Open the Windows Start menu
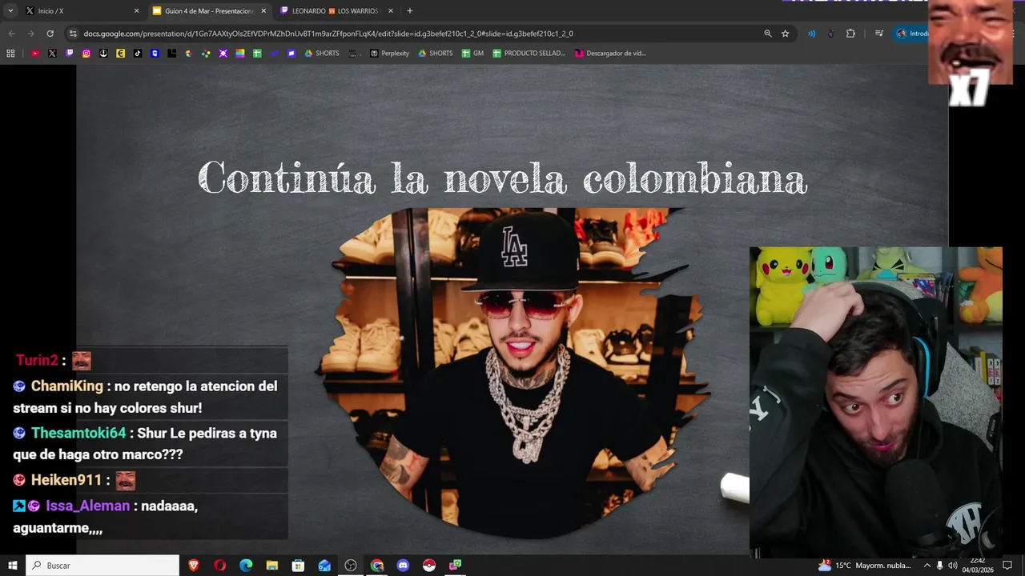The width and height of the screenshot is (1025, 576). 13,566
